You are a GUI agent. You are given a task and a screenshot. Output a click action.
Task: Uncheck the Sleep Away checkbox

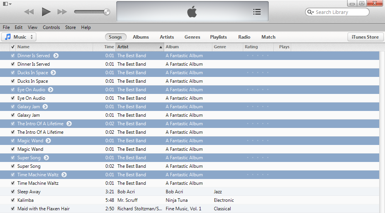13,192
